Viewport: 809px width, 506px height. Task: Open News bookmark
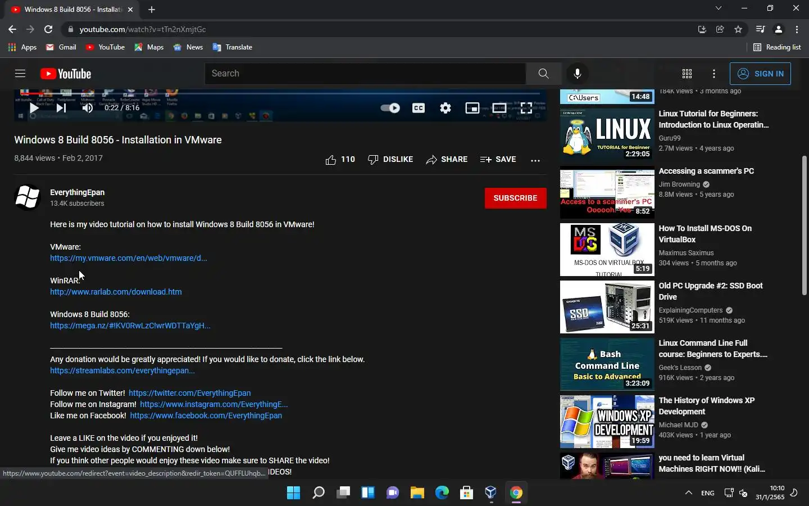[188, 47]
